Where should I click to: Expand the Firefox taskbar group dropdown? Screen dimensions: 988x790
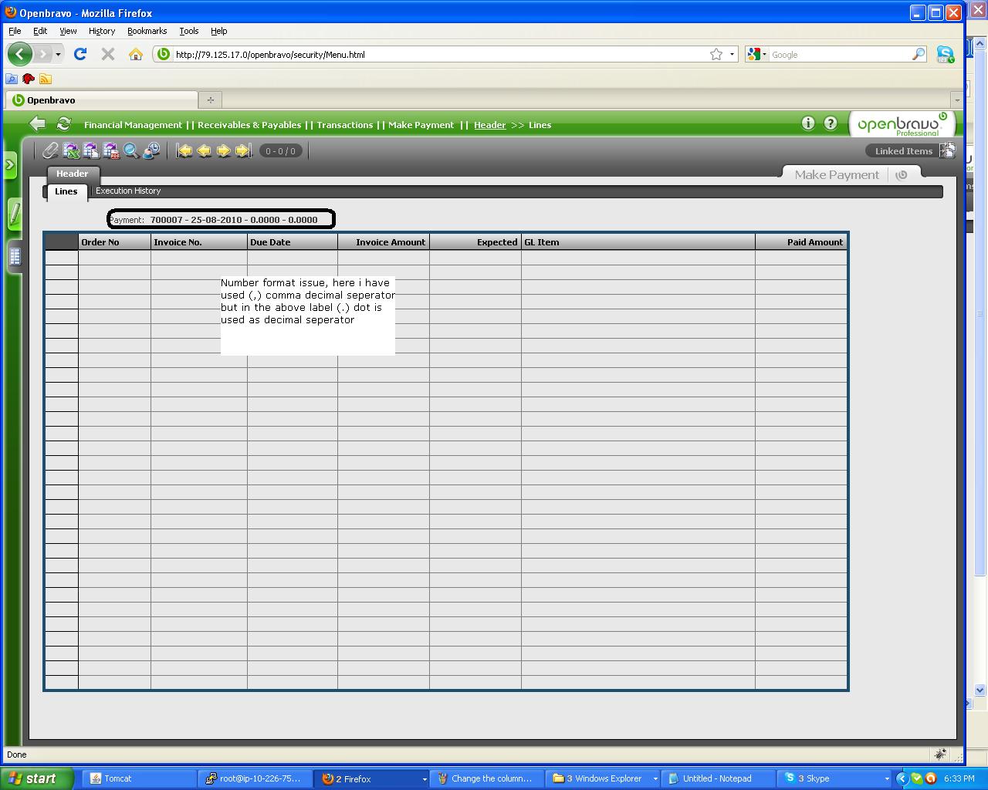point(424,779)
